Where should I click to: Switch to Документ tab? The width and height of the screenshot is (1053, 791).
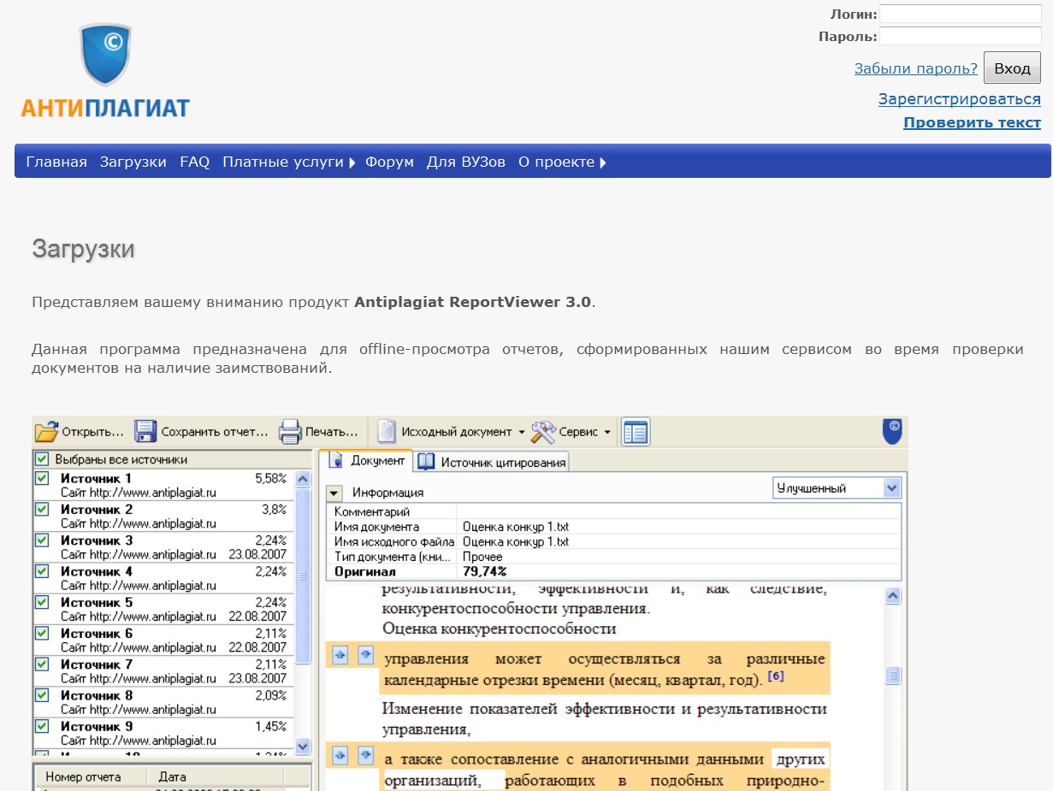coord(366,461)
